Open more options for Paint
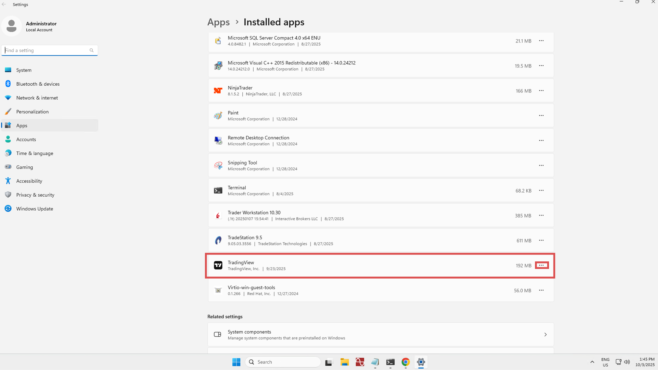Image resolution: width=658 pixels, height=370 pixels. pos(541,115)
